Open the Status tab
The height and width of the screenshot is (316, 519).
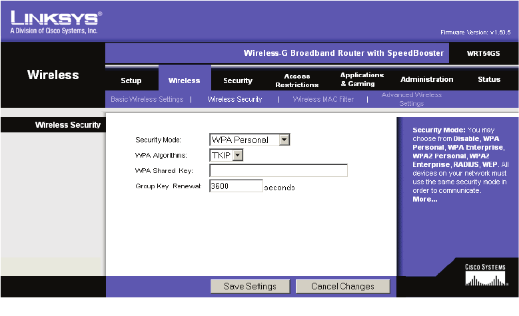point(489,79)
